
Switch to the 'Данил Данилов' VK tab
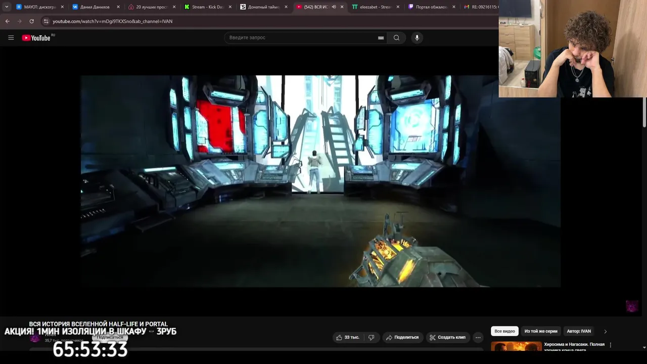click(x=95, y=7)
